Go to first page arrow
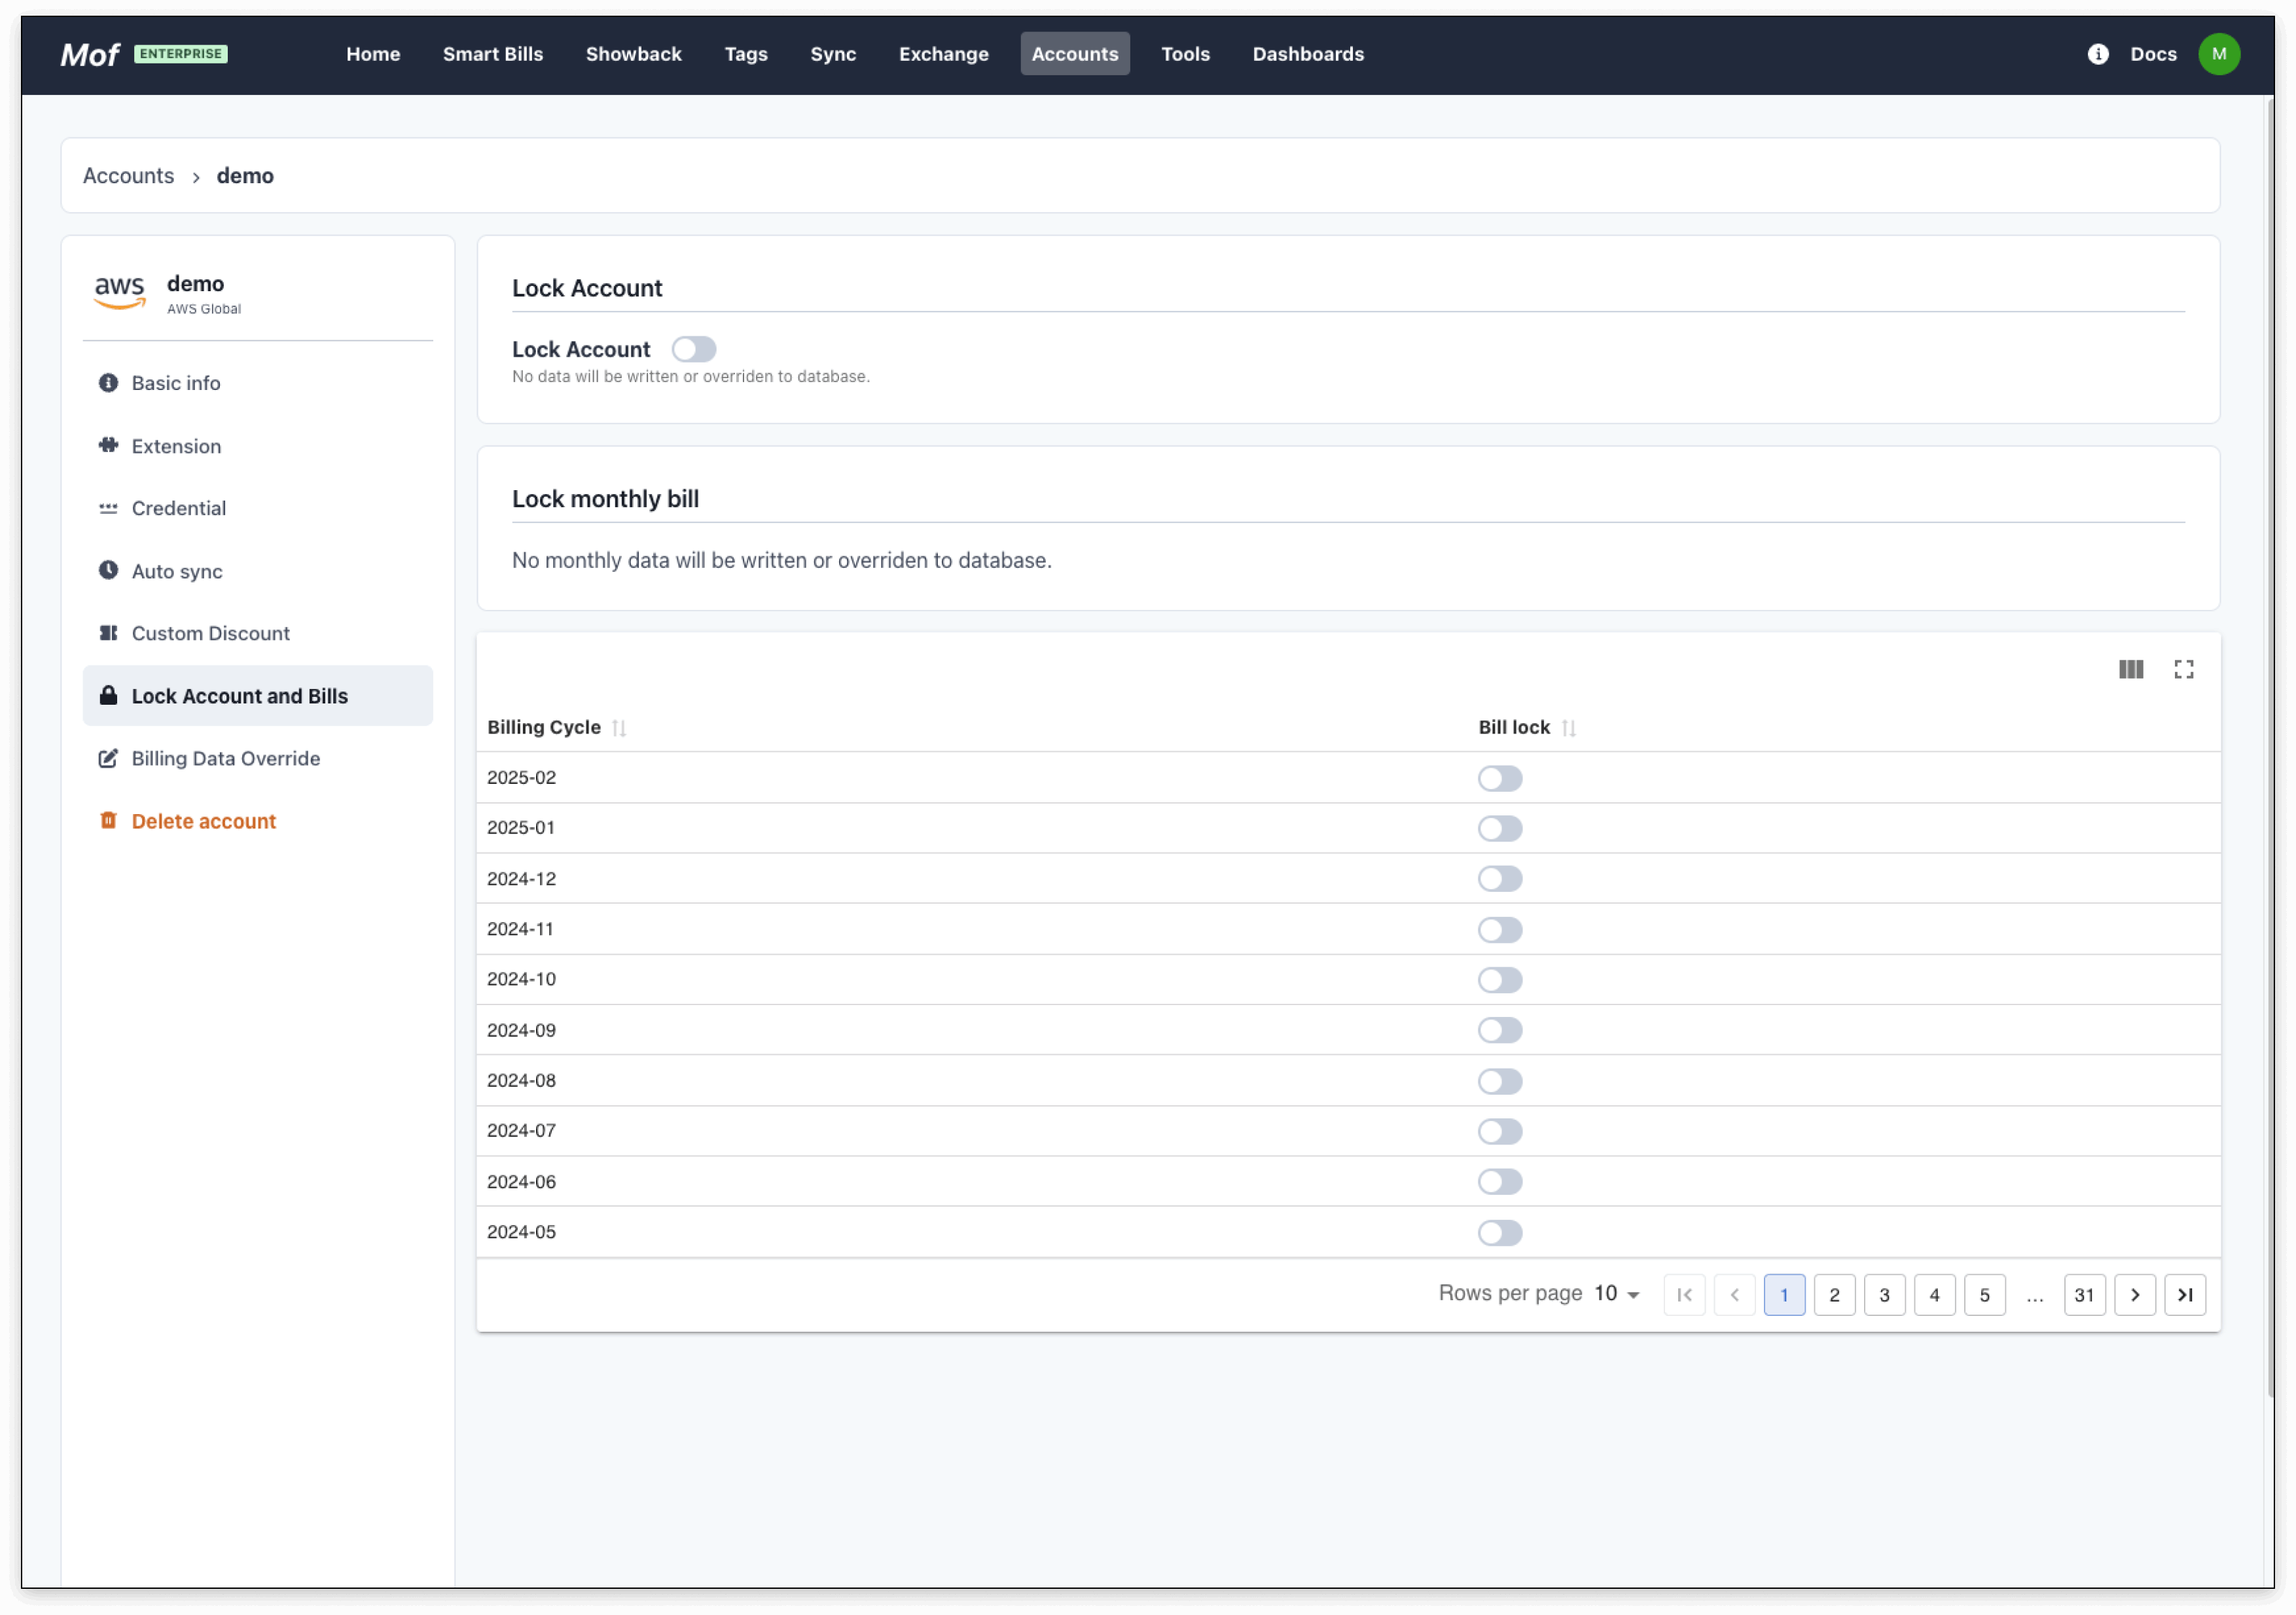Screen dimensions: 2296x1615 [1684, 1295]
